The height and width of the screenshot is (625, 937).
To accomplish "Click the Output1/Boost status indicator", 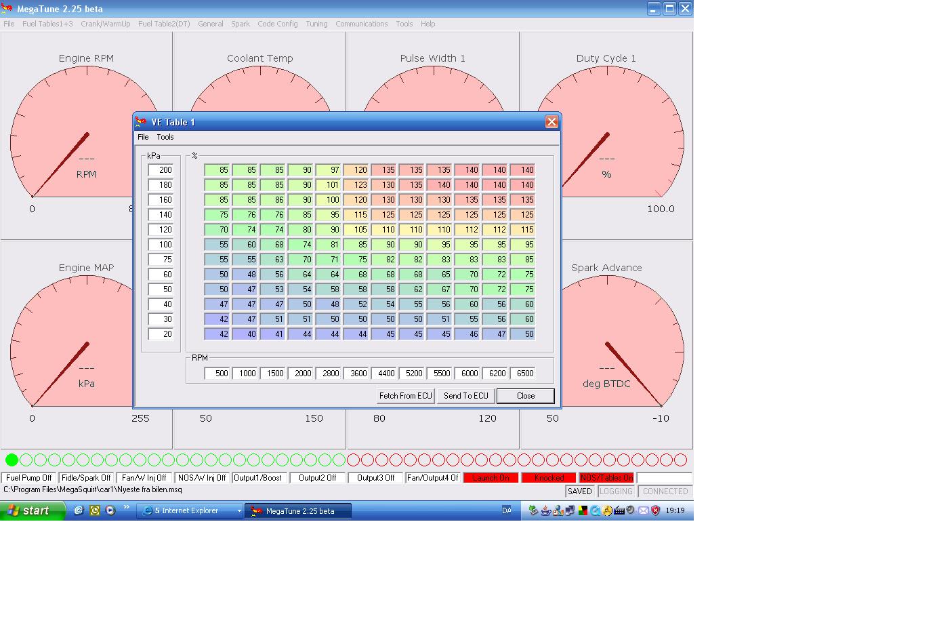I will 259,478.
